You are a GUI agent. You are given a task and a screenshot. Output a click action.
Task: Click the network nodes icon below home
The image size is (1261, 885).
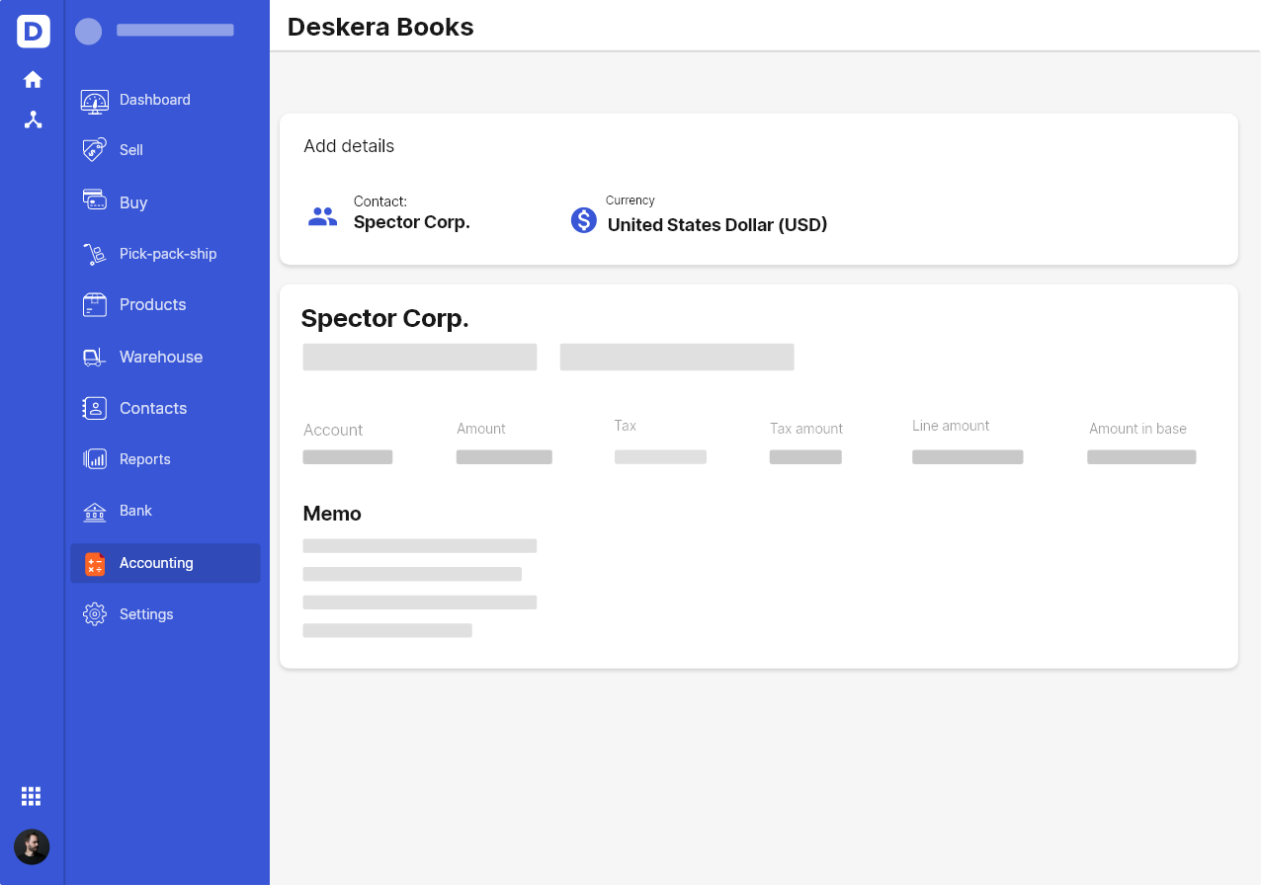(x=33, y=120)
